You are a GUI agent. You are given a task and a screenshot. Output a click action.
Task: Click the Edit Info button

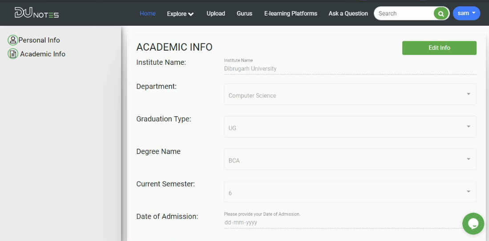click(x=439, y=48)
